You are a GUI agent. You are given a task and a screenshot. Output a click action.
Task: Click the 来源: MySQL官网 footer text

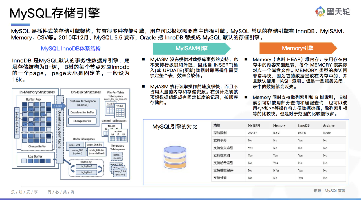329,191
